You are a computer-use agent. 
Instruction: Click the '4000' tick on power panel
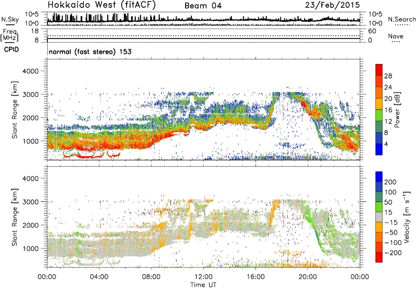pyautogui.click(x=30, y=71)
